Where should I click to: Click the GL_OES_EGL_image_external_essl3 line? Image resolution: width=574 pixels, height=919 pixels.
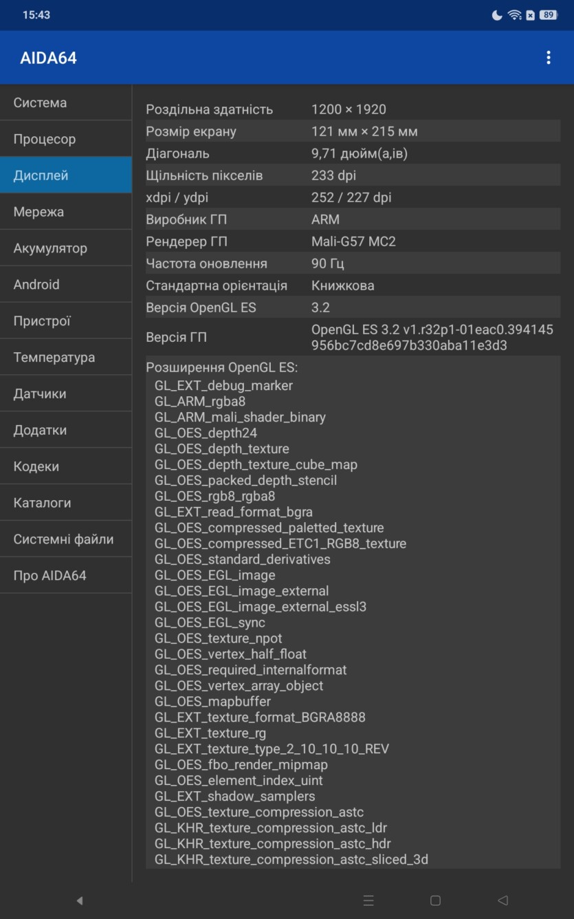(261, 607)
